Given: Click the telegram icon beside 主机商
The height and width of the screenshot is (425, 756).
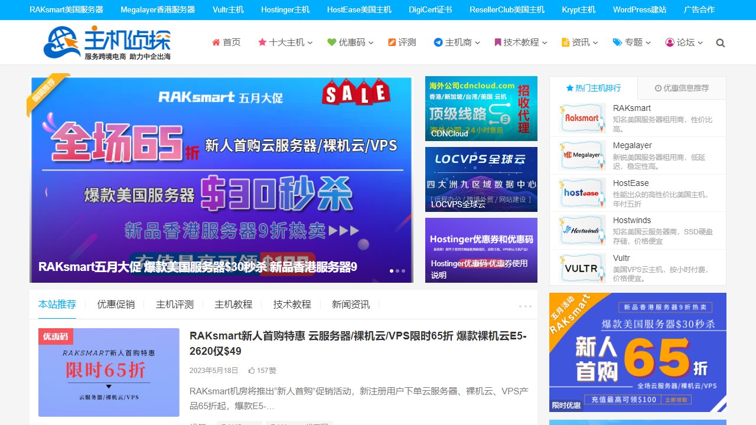Looking at the screenshot, I should click(438, 42).
